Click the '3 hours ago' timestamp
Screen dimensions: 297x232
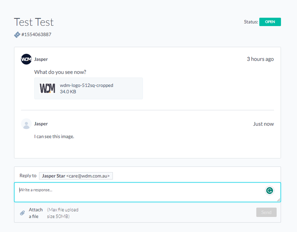pos(260,59)
